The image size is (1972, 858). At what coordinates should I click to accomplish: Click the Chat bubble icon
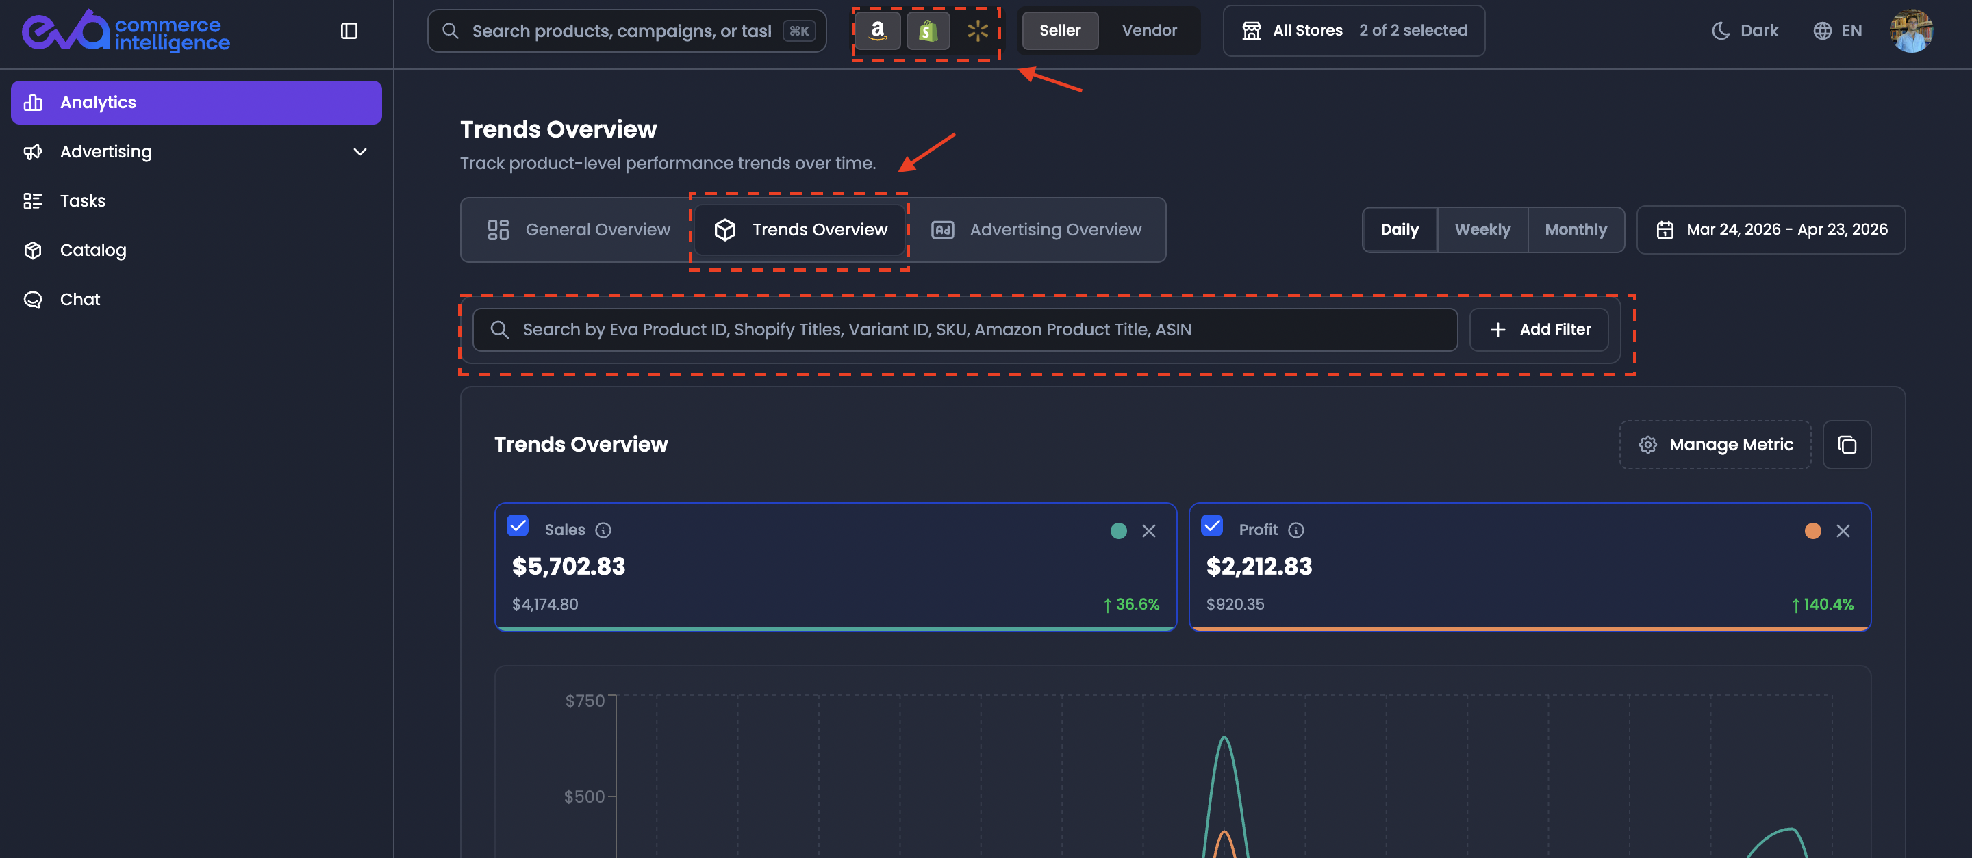33,299
